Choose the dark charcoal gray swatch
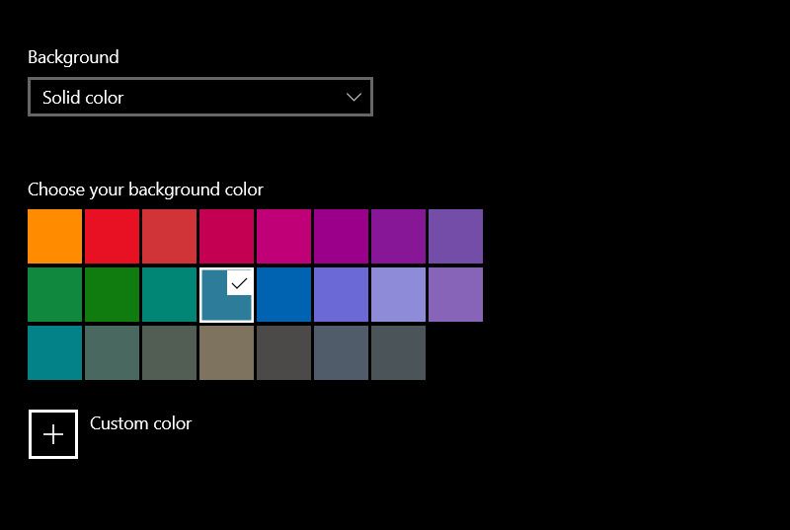Image resolution: width=790 pixels, height=530 pixels. [x=283, y=352]
